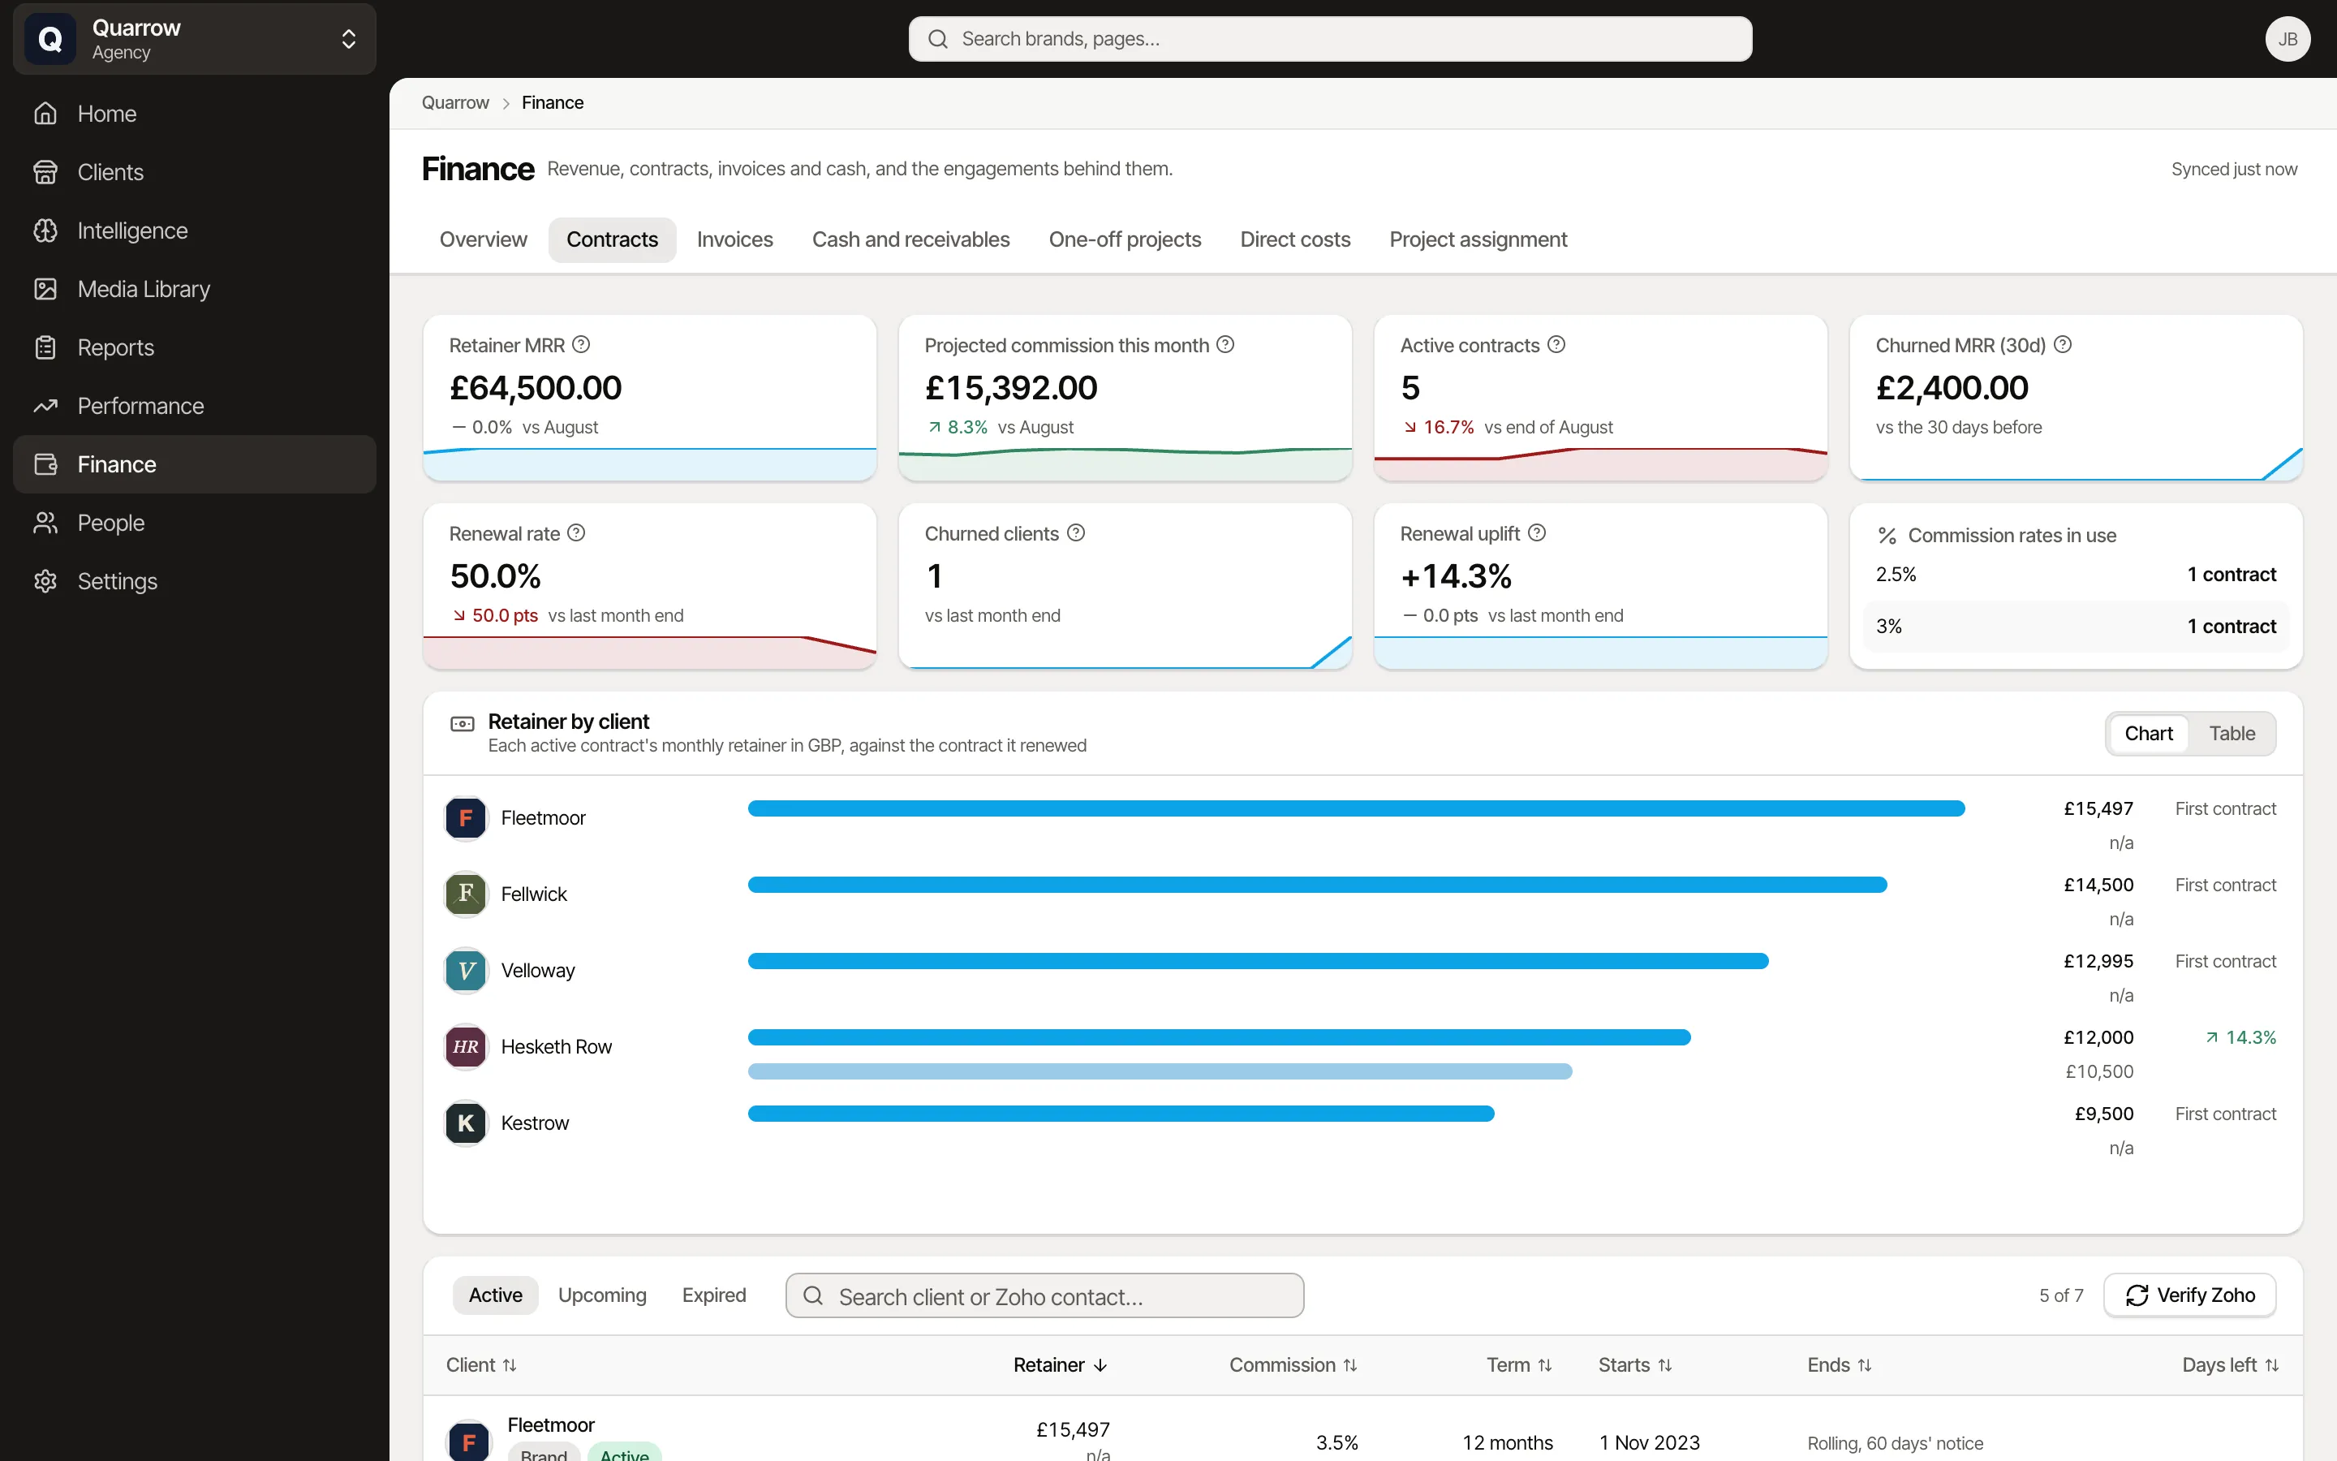This screenshot has width=2337, height=1461.
Task: Open the Reports clipboard icon
Action: pyautogui.click(x=45, y=348)
